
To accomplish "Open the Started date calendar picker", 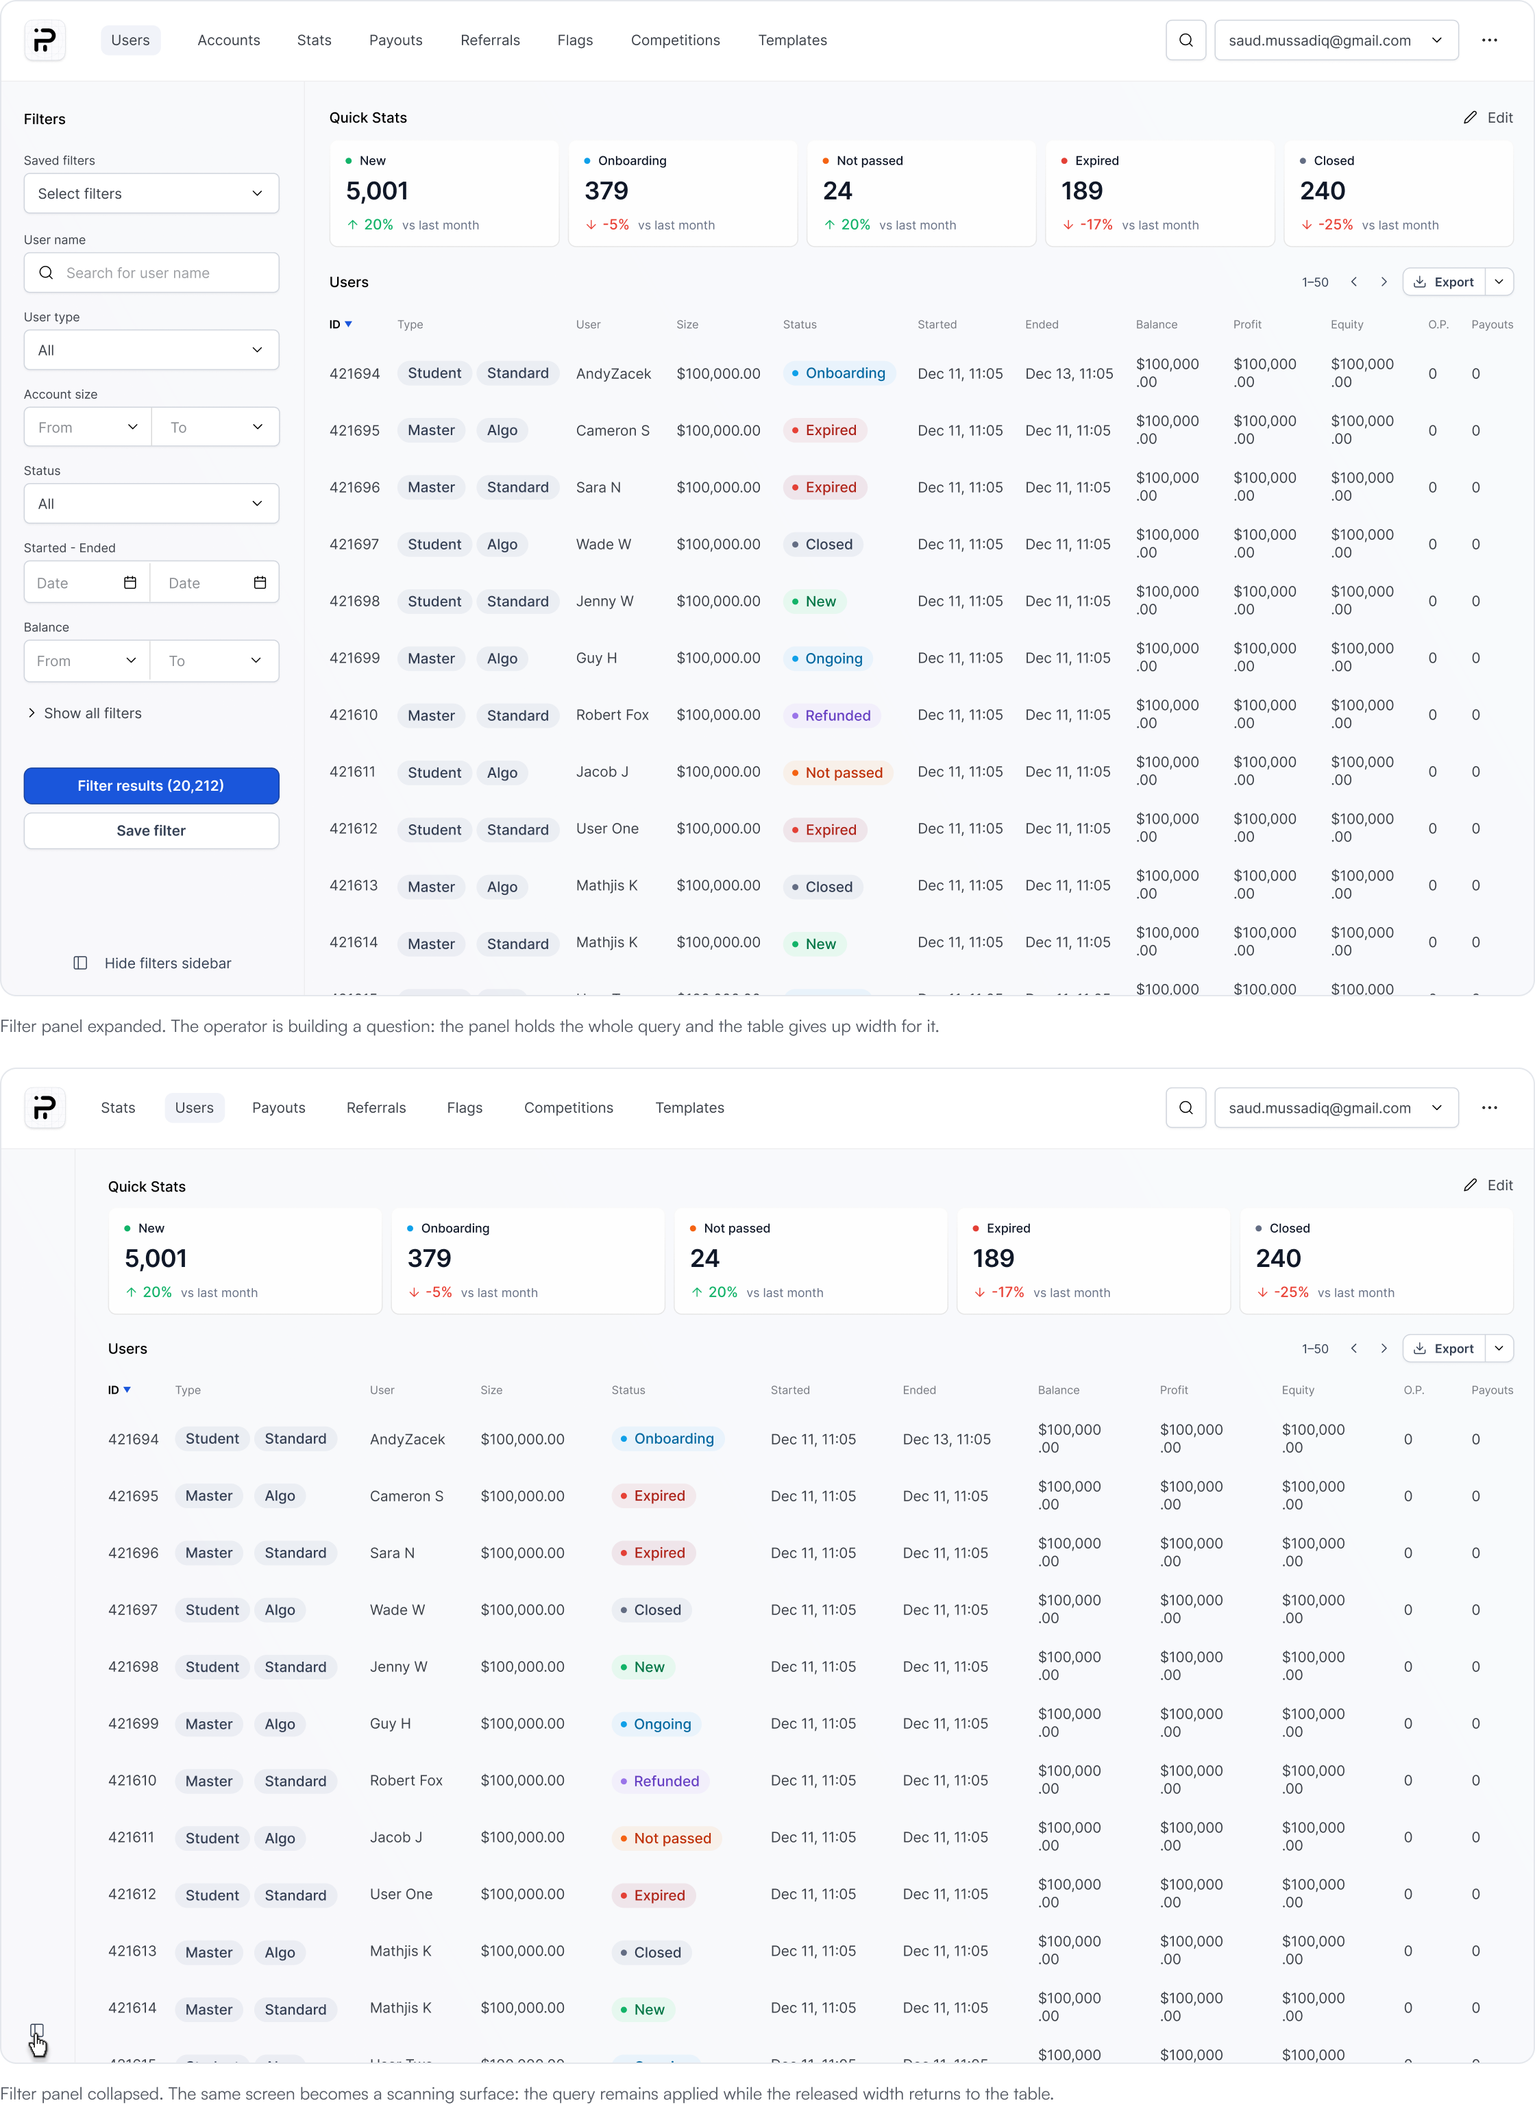I will [130, 582].
